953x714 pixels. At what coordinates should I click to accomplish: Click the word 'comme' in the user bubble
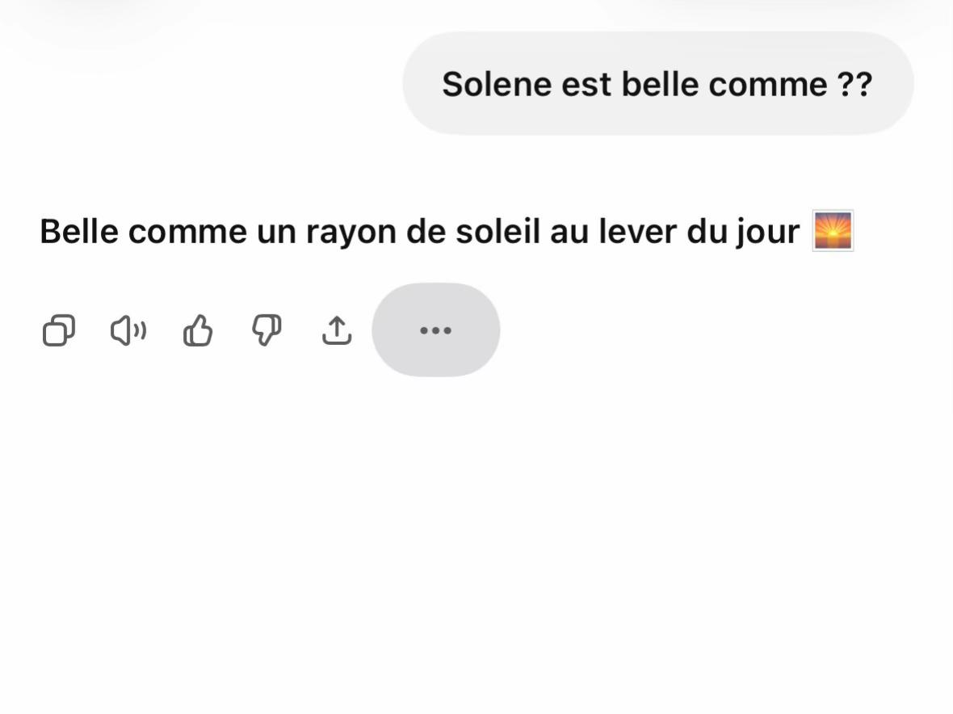click(768, 84)
